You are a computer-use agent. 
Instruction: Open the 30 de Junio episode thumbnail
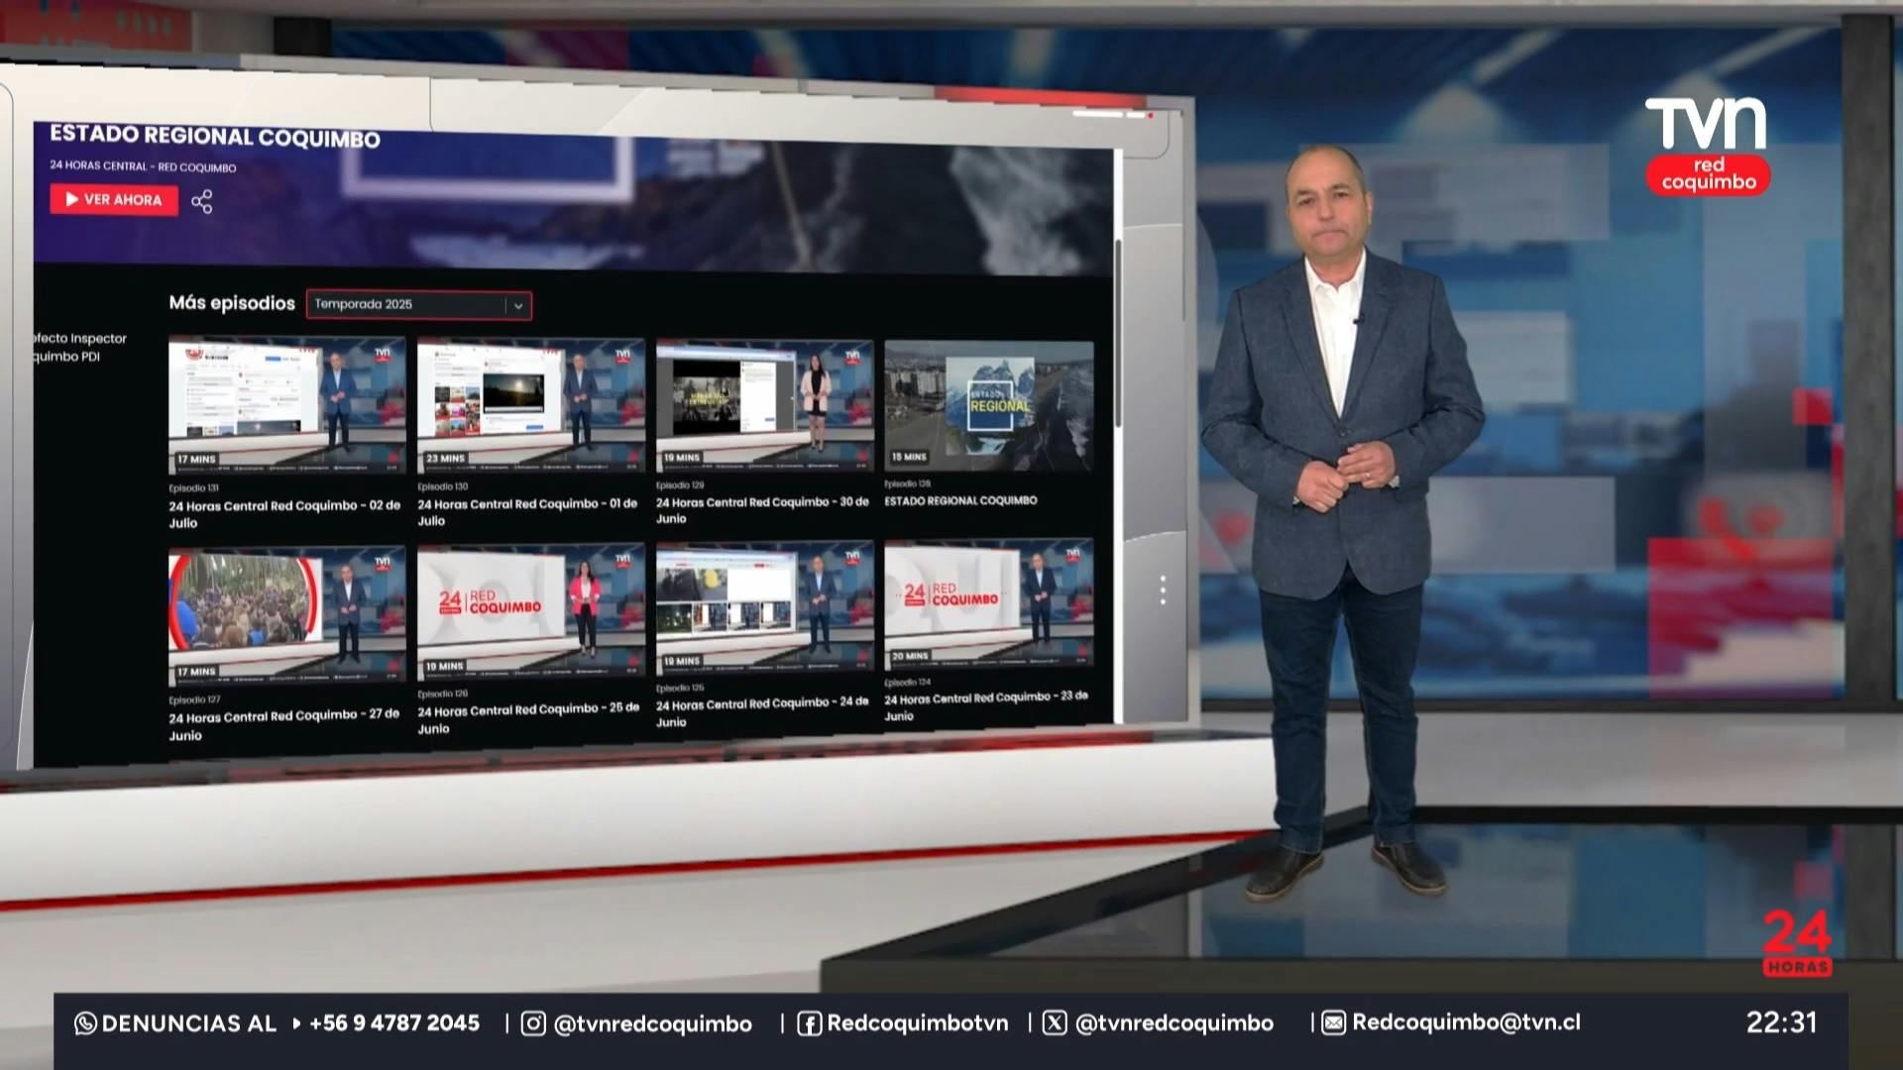(x=764, y=404)
